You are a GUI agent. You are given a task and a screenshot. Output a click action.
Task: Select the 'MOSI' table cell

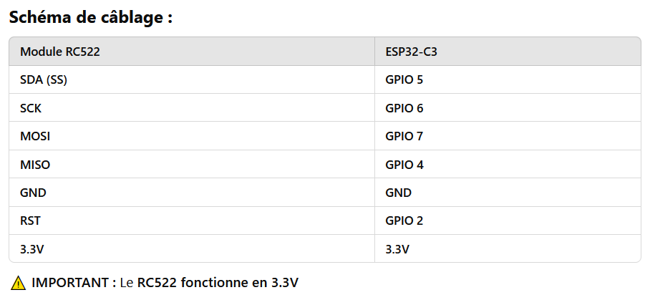click(192, 136)
